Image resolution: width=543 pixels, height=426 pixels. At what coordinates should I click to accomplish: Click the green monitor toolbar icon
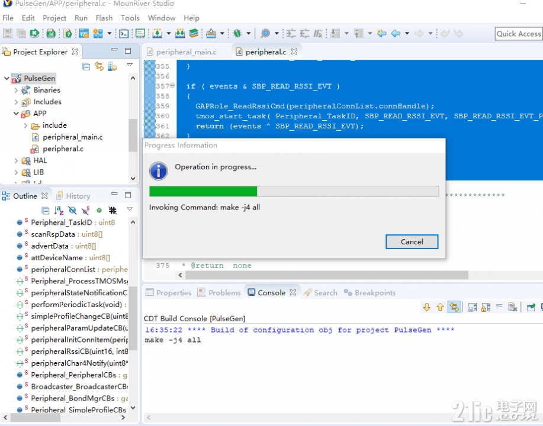point(140,34)
